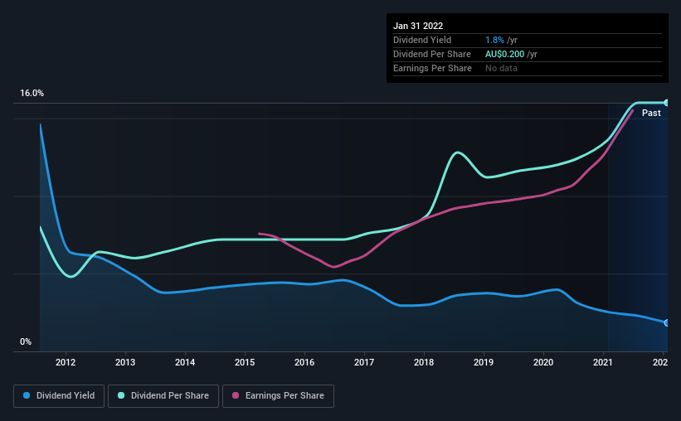This screenshot has height=421, width=681.
Task: Select the 2015 x-axis year label
Action: tap(245, 362)
